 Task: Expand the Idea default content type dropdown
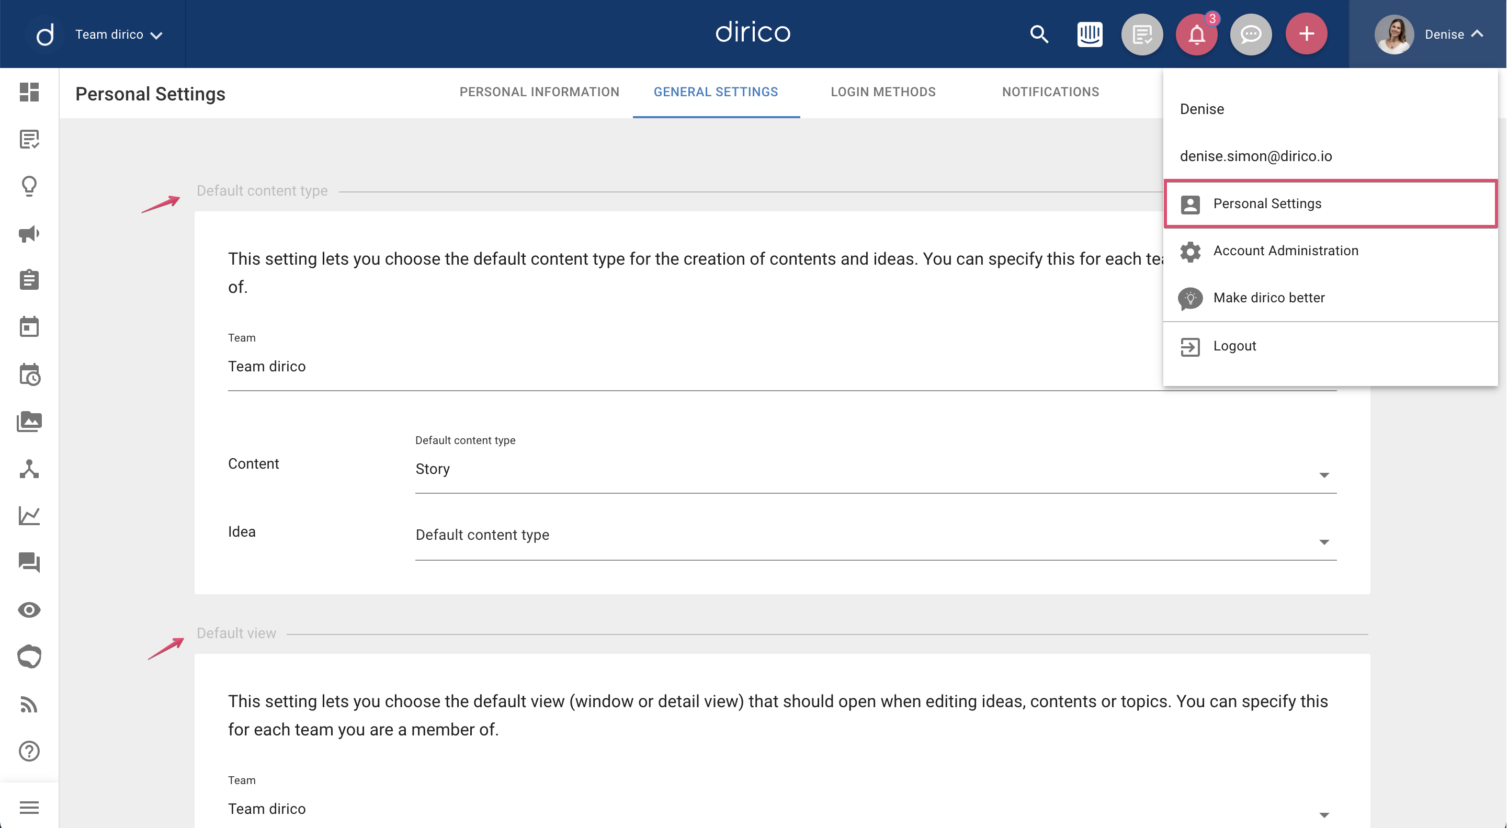click(876, 535)
